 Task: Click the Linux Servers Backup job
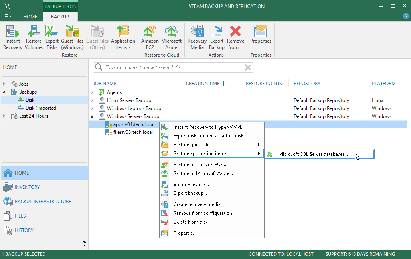(x=129, y=100)
